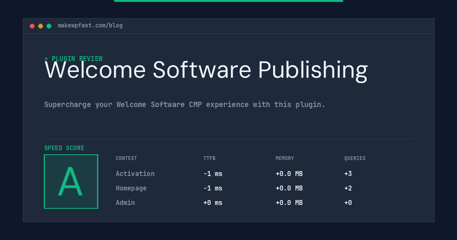Click the MEMORY column header
The height and width of the screenshot is (240, 457).
pyautogui.click(x=285, y=158)
